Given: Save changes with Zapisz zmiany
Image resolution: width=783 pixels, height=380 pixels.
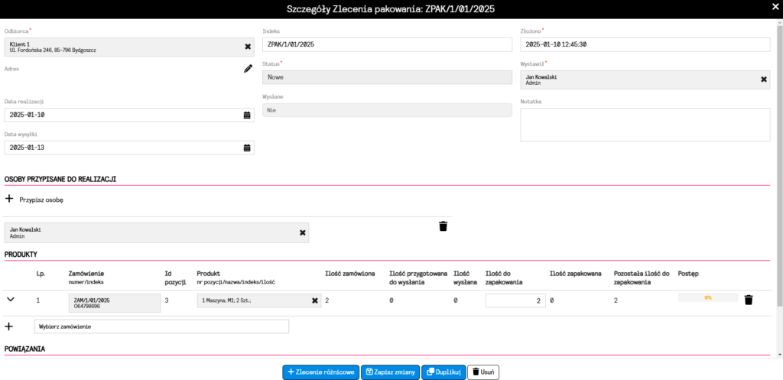Looking at the screenshot, I should (390, 372).
